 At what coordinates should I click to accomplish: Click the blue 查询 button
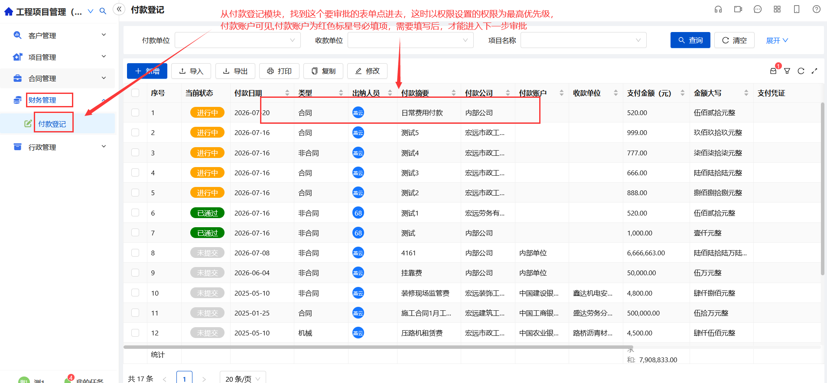point(690,40)
